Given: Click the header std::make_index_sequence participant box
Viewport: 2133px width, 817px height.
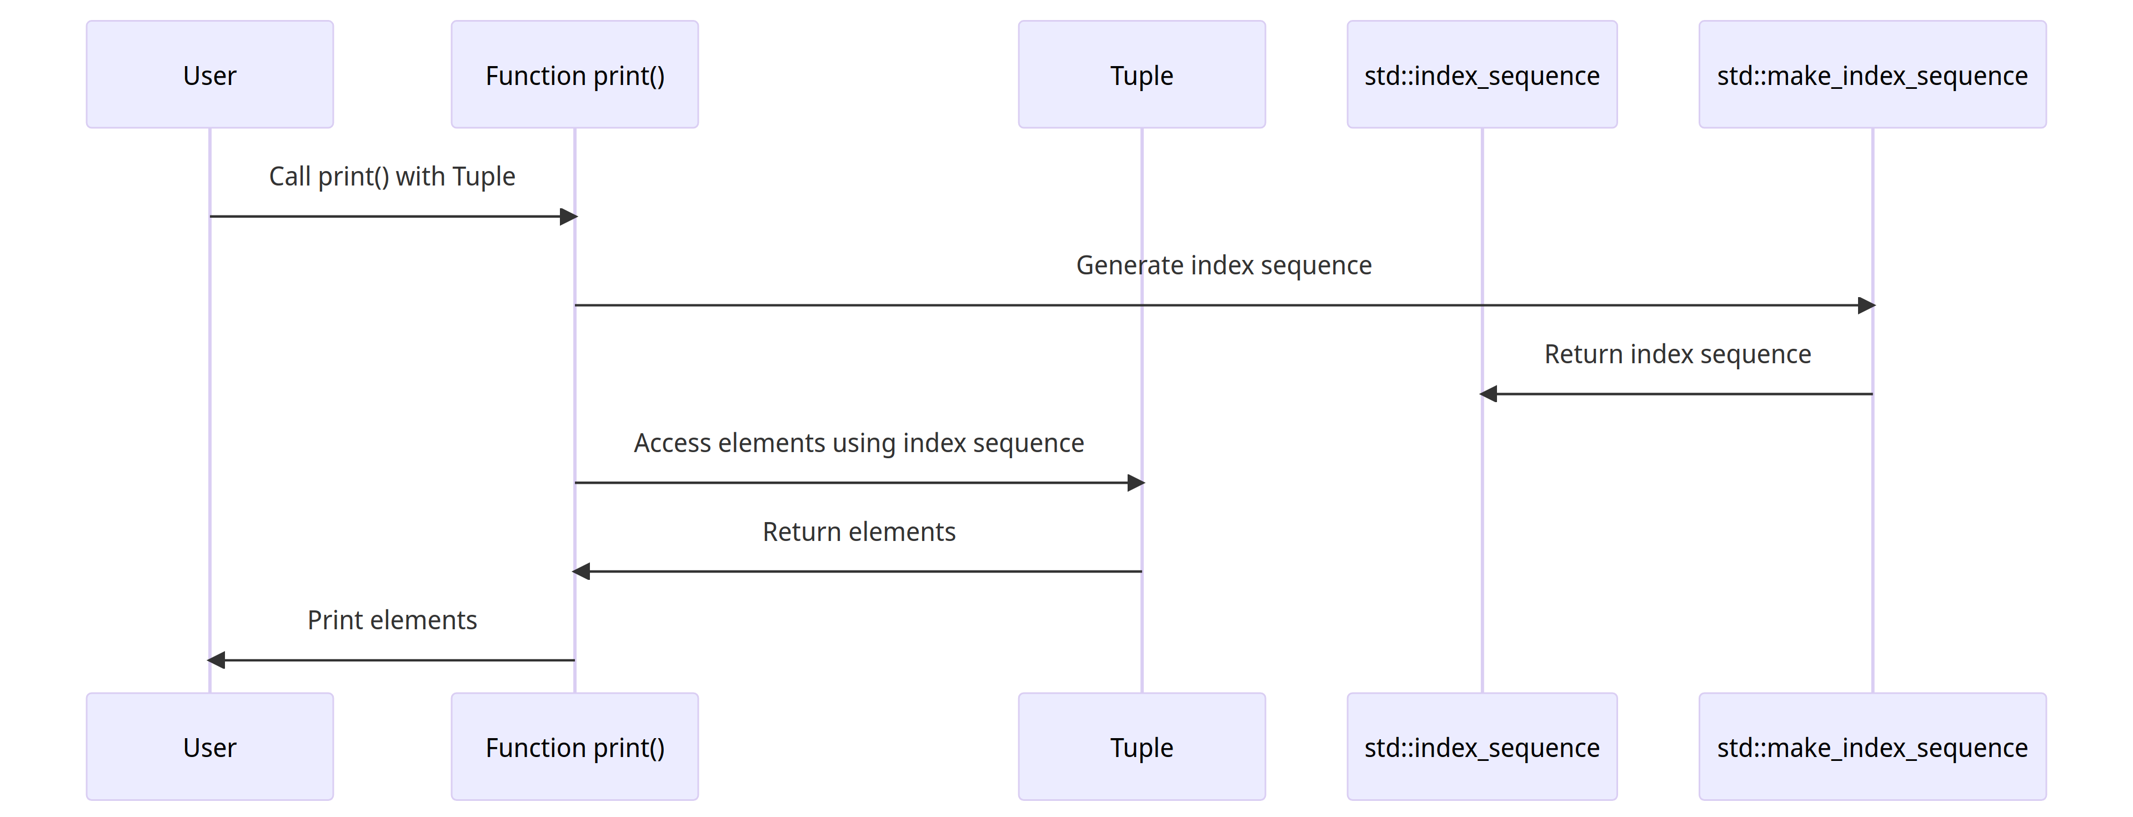Looking at the screenshot, I should pyautogui.click(x=1871, y=76).
